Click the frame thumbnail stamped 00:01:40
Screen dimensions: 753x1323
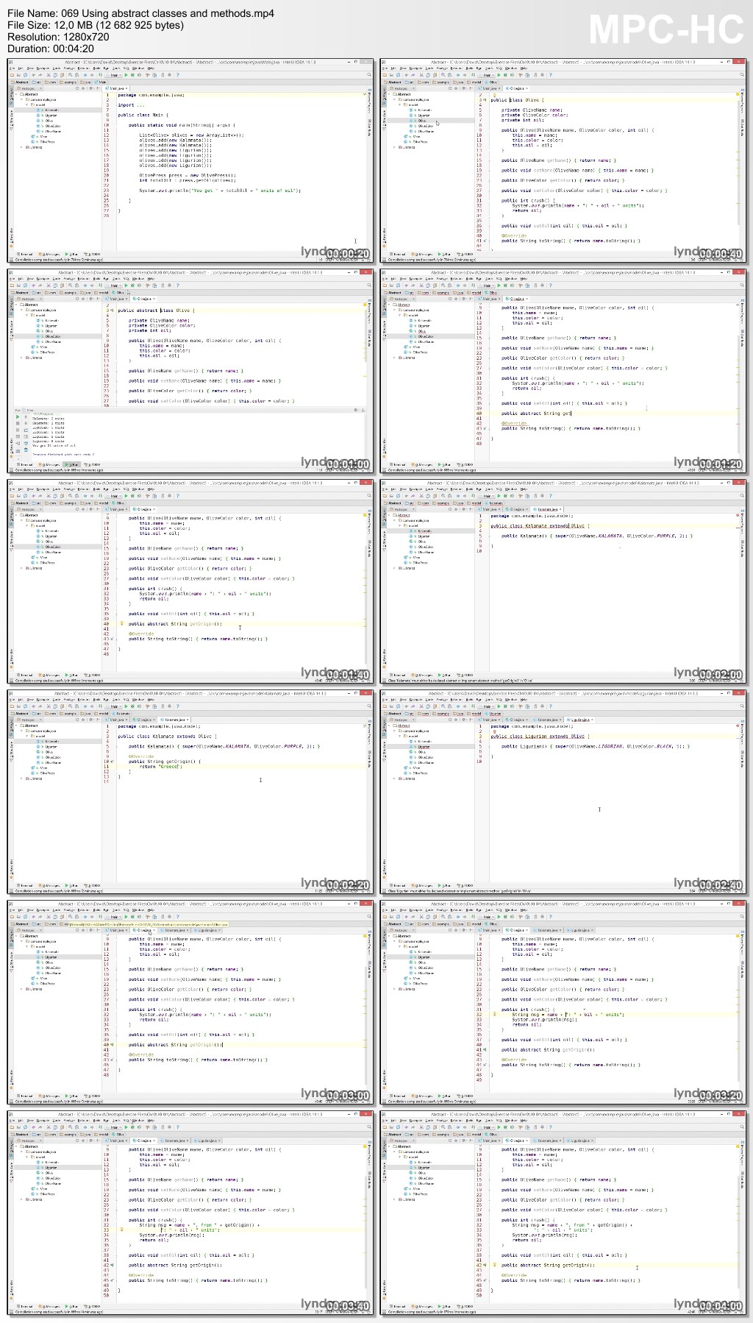190,581
